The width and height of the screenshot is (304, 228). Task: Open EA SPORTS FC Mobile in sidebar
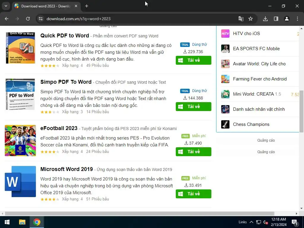coord(256,49)
